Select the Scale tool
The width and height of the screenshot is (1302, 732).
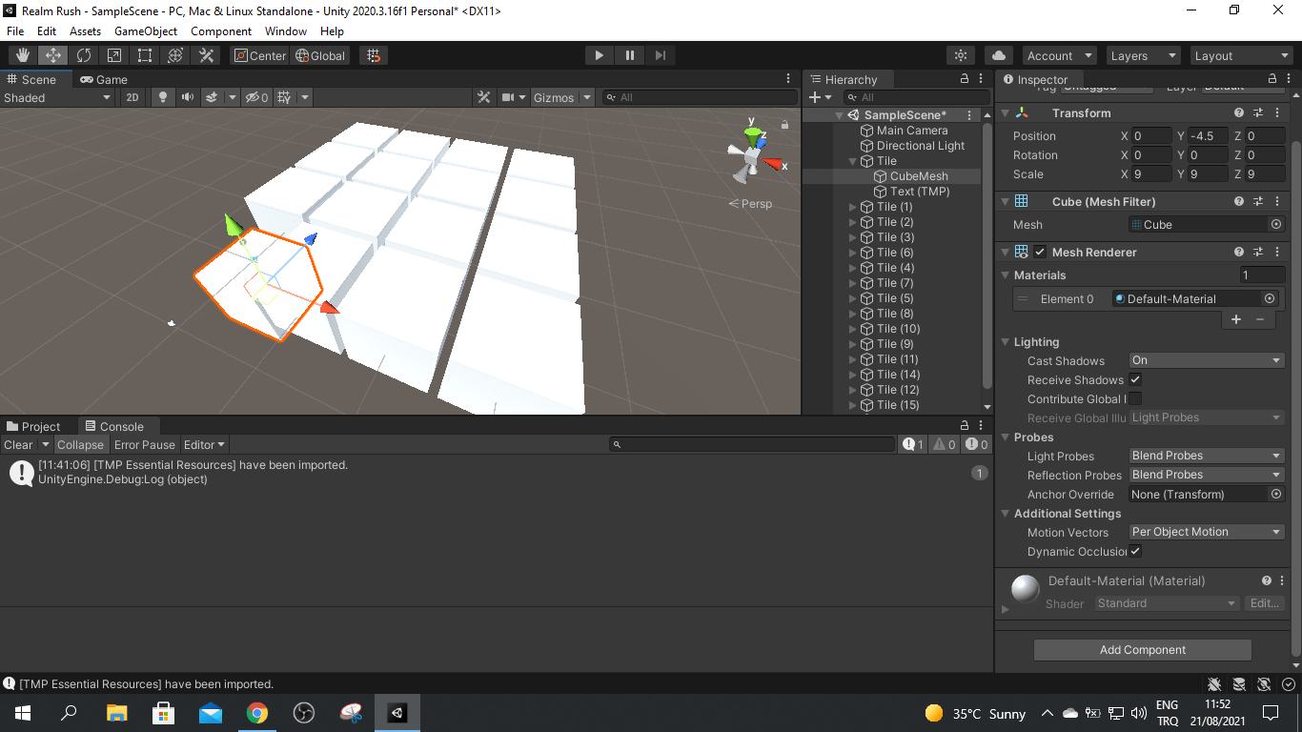pos(114,54)
